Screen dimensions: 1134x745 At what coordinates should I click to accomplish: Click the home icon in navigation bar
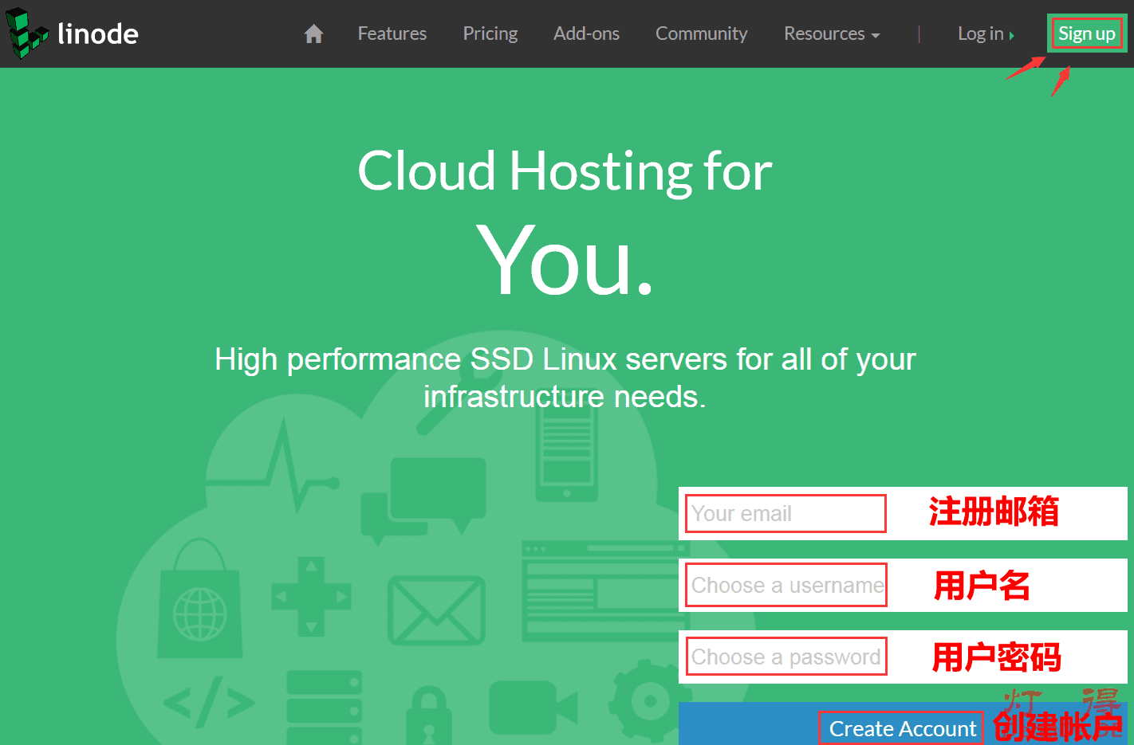coord(313,33)
